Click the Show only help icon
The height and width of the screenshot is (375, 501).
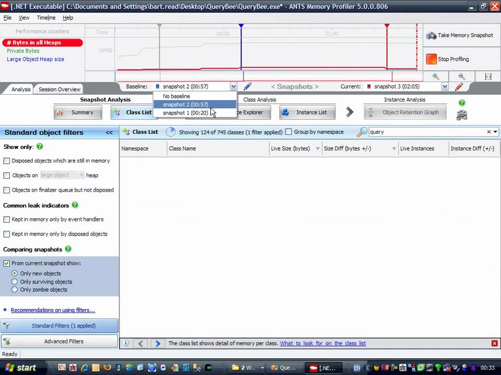click(x=40, y=146)
